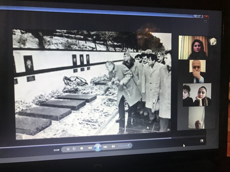Toggle shuffle mode in the player
Image resolution: width=230 pixels, height=172 pixels.
68,149
